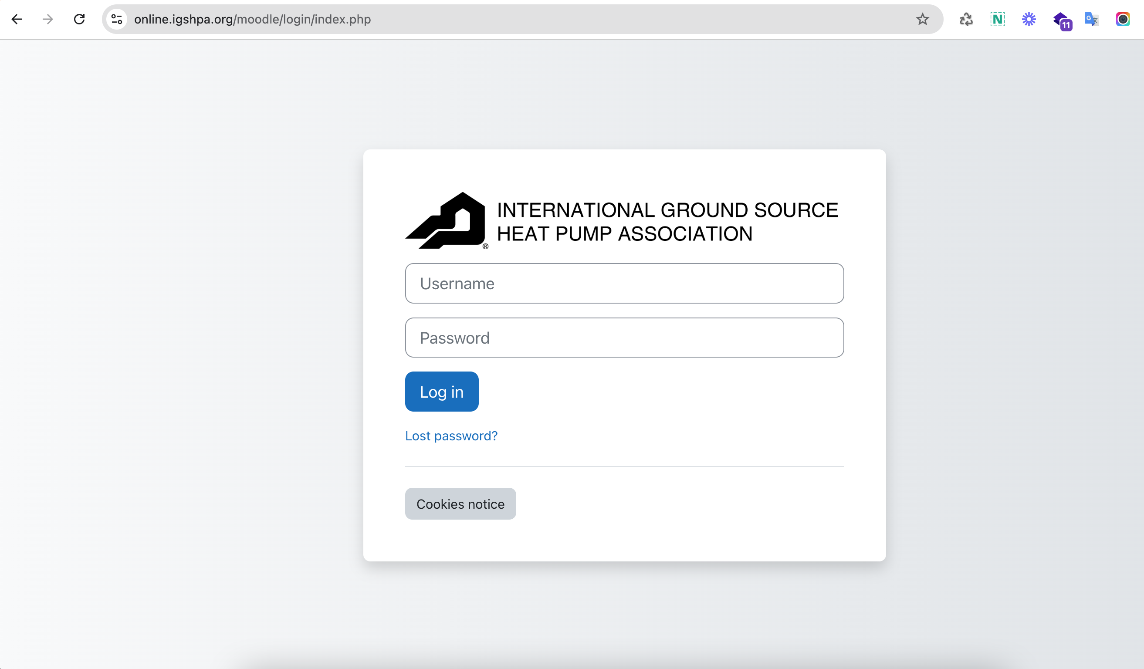This screenshot has width=1144, height=669.
Task: Click the IGSHPA house logo
Action: pos(447,220)
